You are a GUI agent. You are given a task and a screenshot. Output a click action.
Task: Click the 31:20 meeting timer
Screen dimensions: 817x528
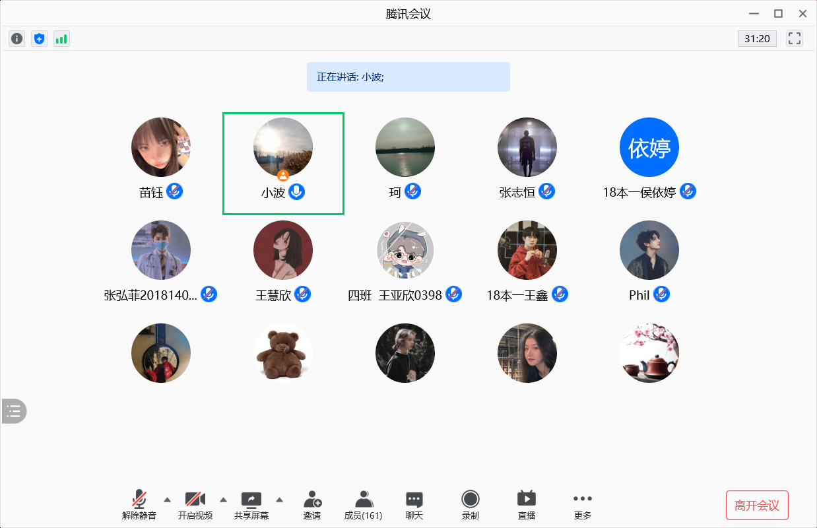(x=757, y=39)
